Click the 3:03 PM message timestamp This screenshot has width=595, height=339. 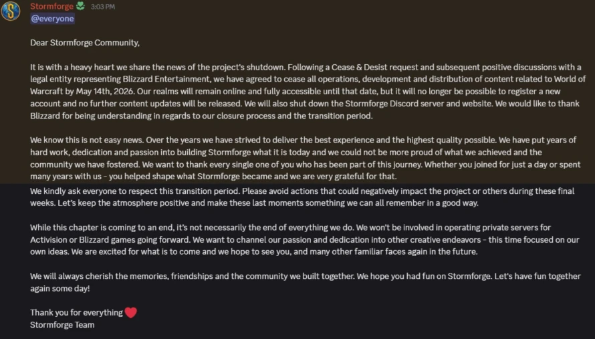click(x=103, y=7)
